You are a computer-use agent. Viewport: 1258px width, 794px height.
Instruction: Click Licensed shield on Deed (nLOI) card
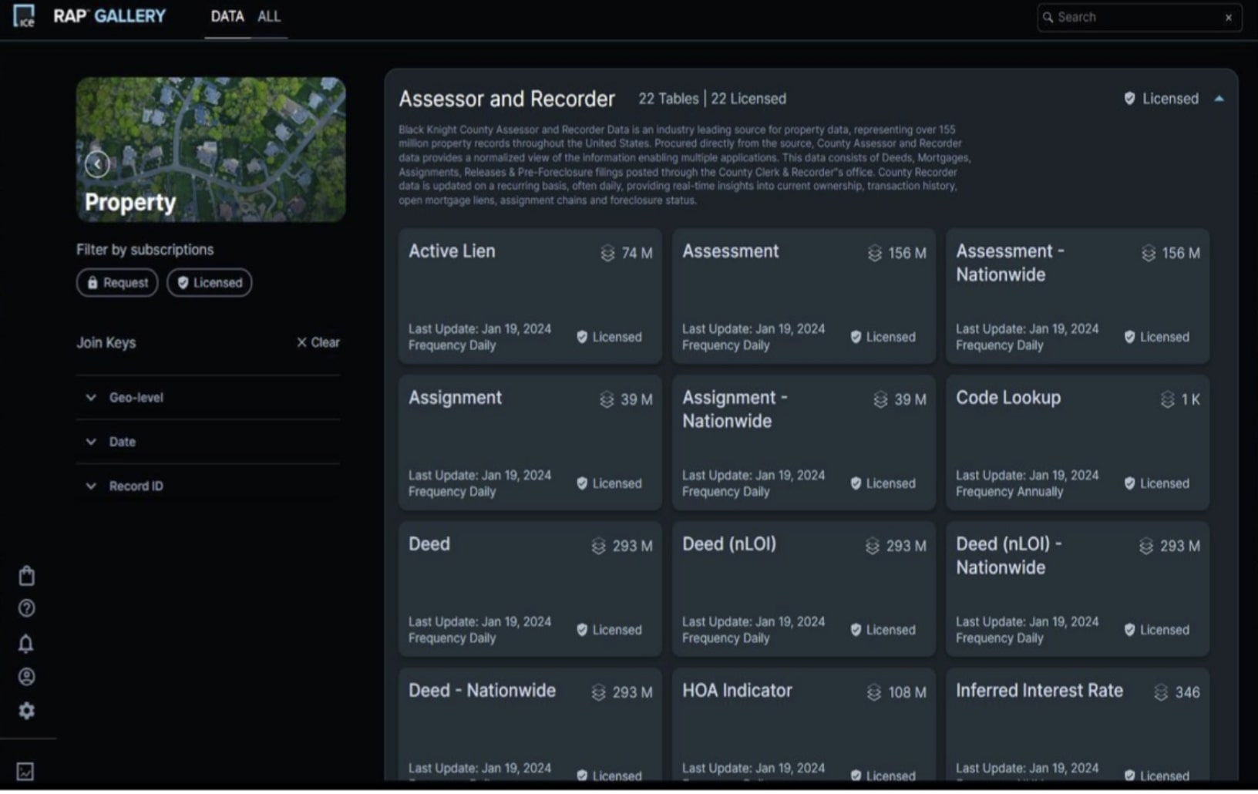pos(856,630)
